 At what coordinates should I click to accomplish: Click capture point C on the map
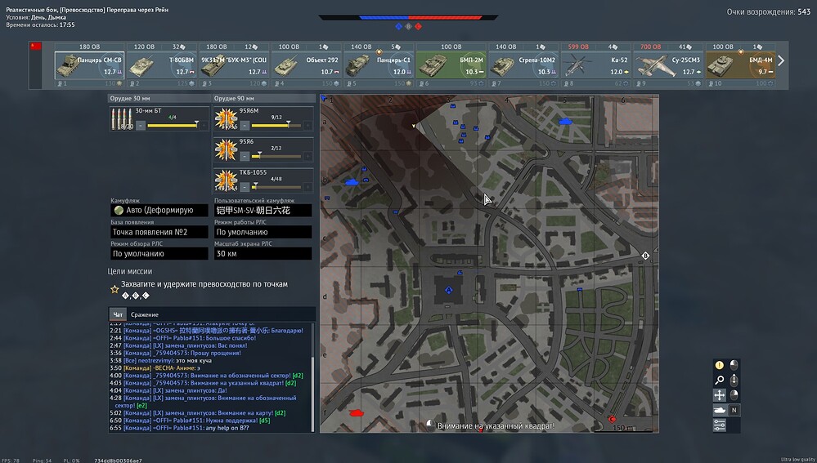[612, 419]
